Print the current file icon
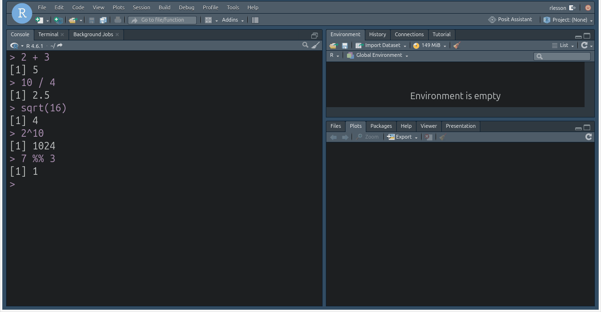Image resolution: width=601 pixels, height=312 pixels. click(x=118, y=20)
